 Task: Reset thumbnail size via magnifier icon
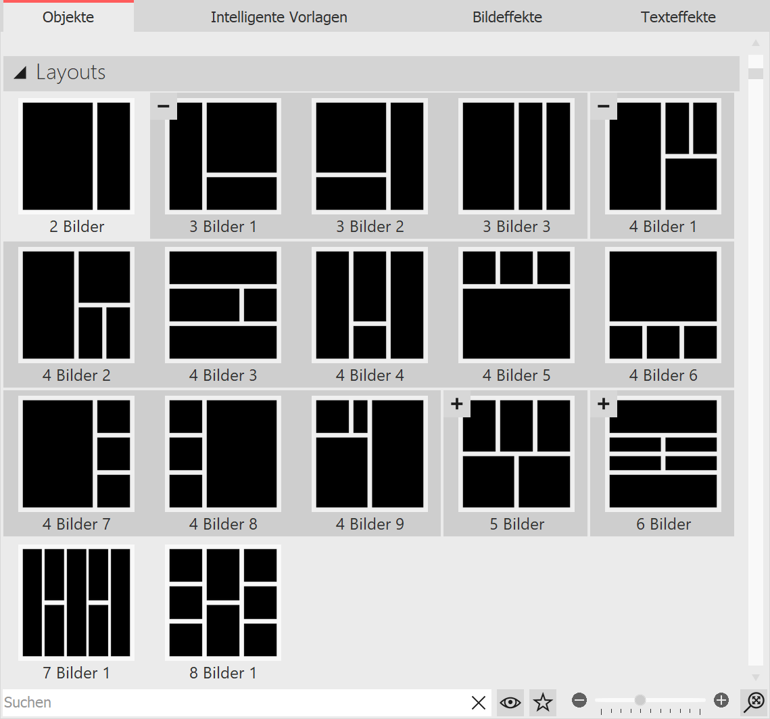(755, 701)
